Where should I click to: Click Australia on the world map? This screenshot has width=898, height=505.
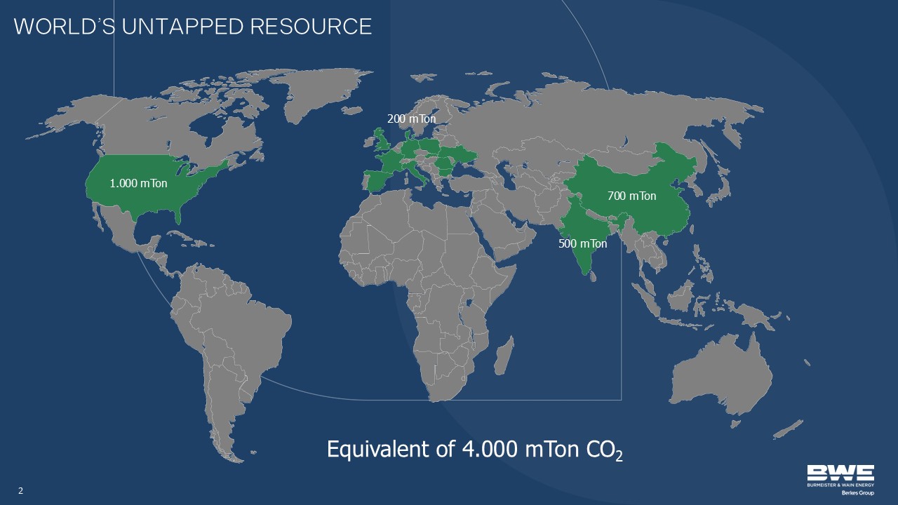[x=723, y=379]
